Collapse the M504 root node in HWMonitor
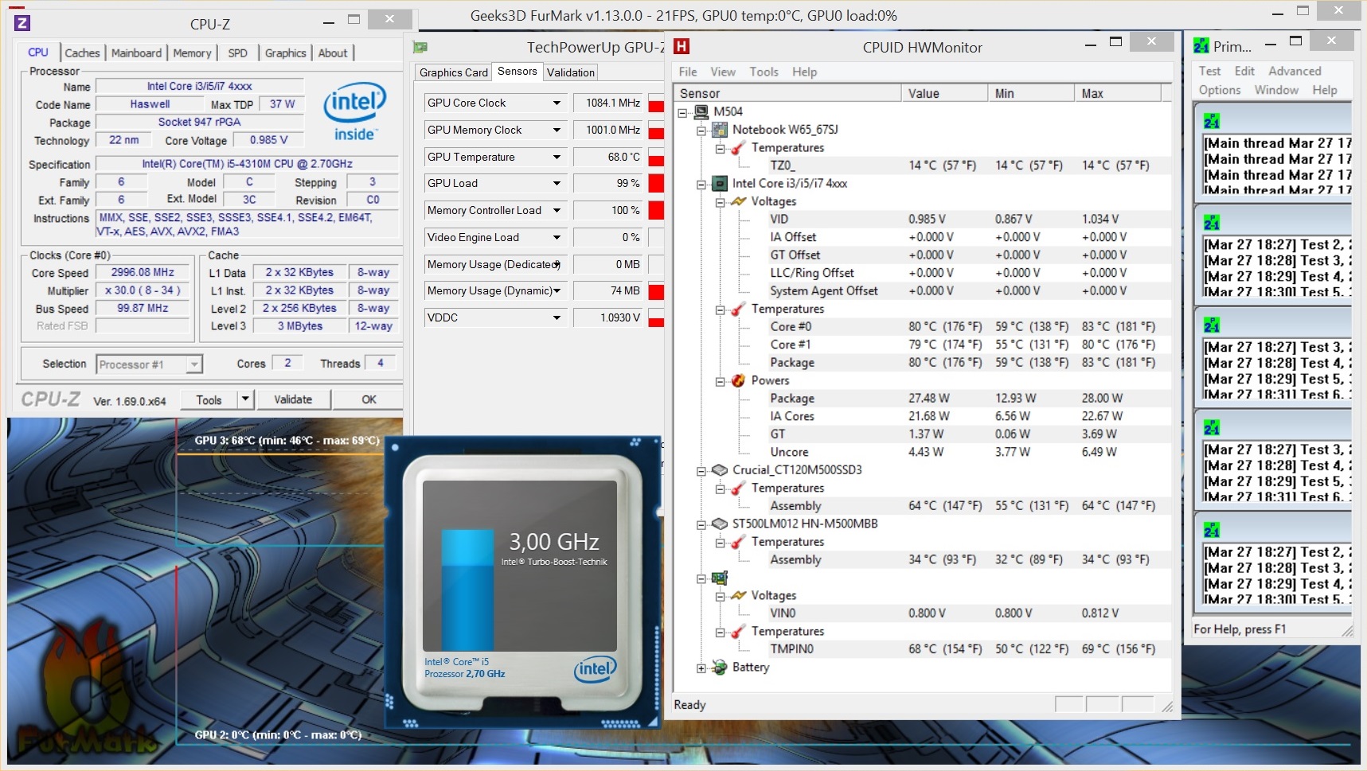Image resolution: width=1367 pixels, height=771 pixels. click(682, 112)
